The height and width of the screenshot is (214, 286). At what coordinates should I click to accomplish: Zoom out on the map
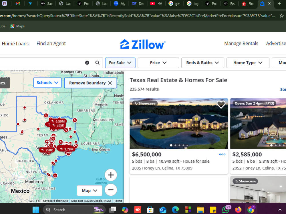[x=111, y=190]
